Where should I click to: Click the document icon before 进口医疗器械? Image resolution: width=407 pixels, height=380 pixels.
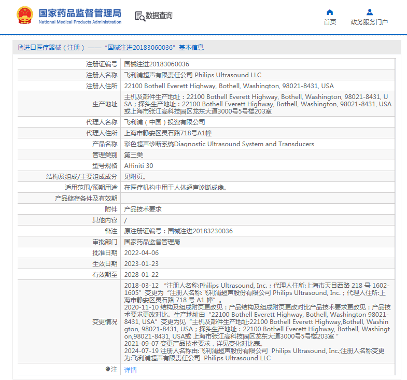tap(20, 48)
